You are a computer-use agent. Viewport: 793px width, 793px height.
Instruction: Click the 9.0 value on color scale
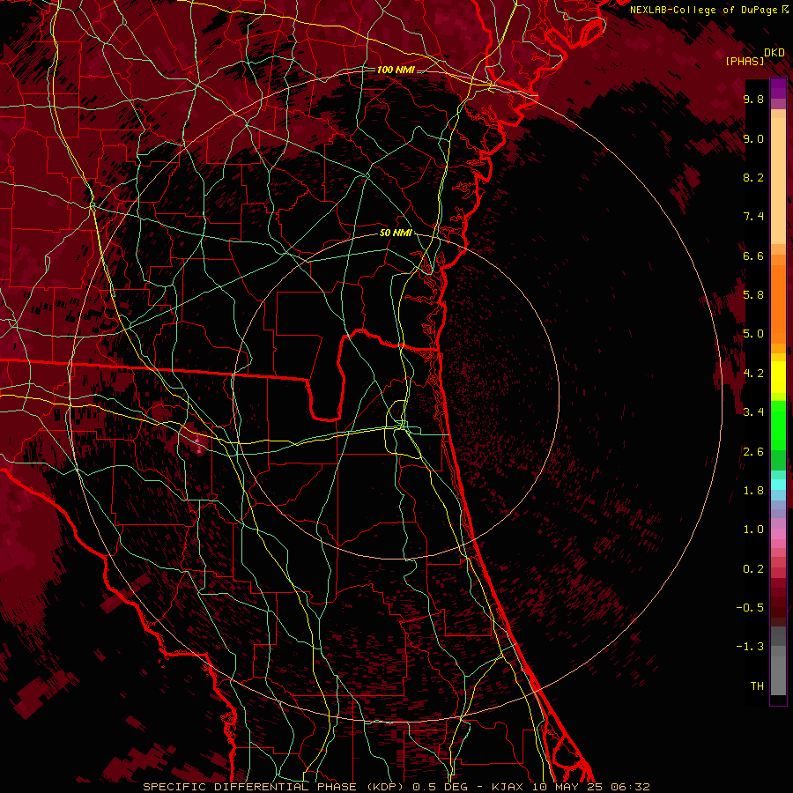[753, 138]
